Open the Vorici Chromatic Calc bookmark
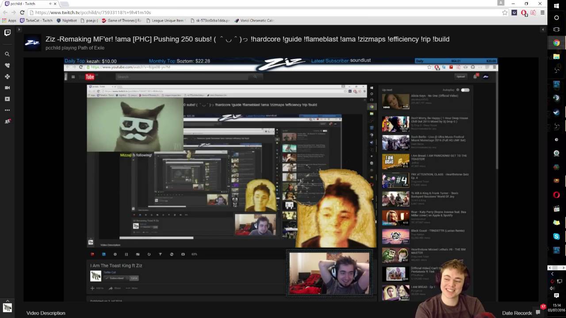566x318 pixels. point(254,20)
